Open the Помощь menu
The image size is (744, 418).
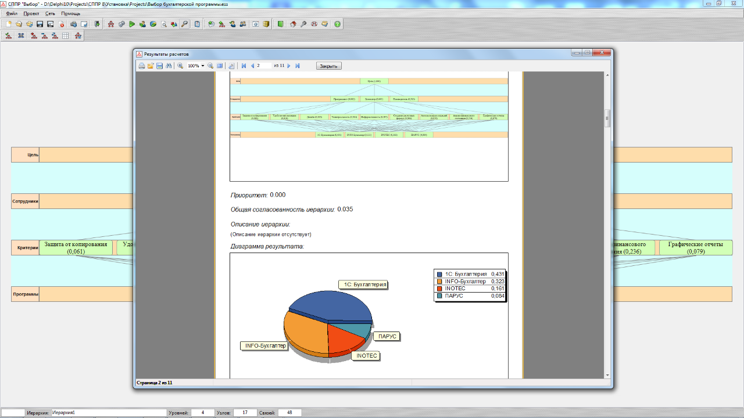(x=71, y=13)
